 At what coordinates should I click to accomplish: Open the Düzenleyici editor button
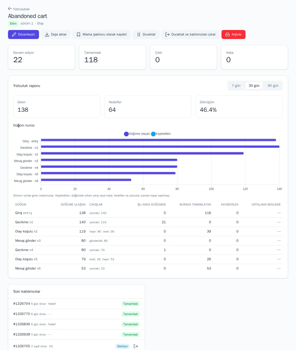point(23,34)
